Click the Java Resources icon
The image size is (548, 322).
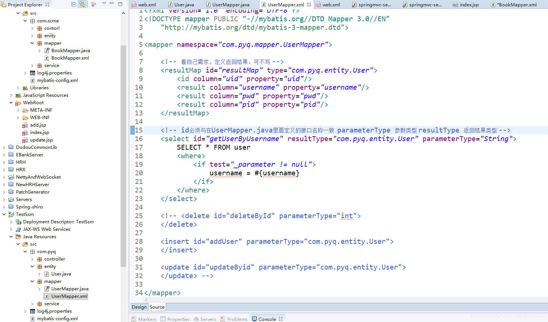tap(18, 237)
